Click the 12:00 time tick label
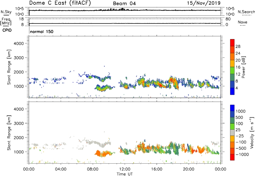This screenshot has width=255, height=176. click(125, 169)
